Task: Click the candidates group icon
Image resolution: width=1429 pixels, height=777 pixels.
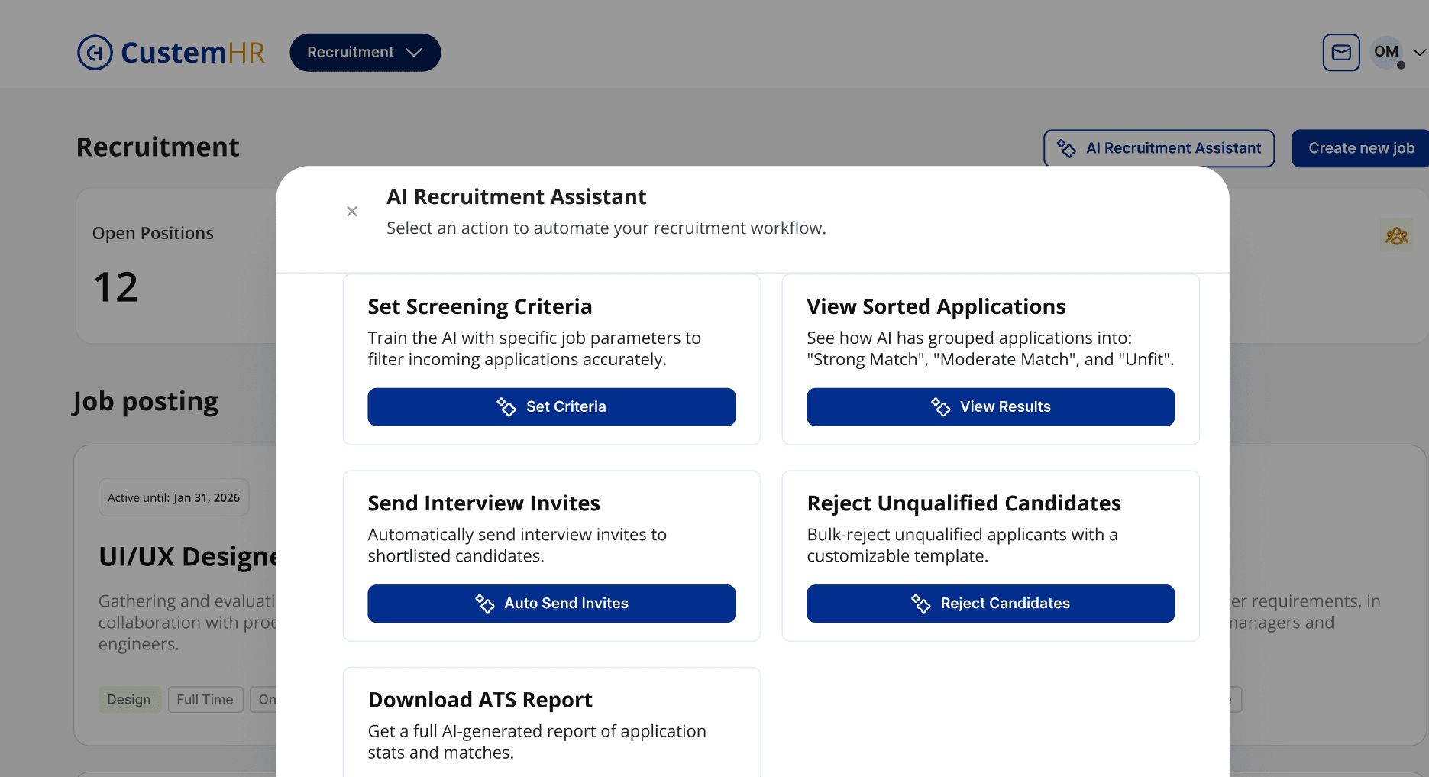Action: 1397,235
